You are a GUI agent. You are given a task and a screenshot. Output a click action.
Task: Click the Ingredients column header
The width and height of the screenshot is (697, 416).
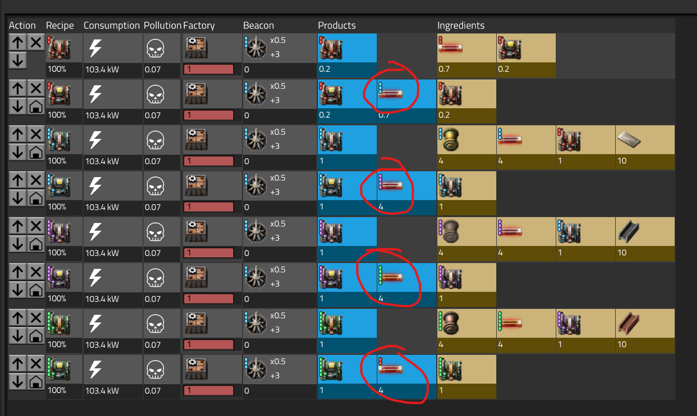click(x=460, y=25)
